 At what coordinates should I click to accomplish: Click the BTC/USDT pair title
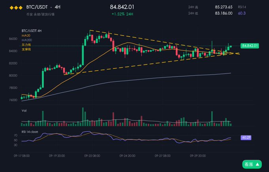(37, 7)
